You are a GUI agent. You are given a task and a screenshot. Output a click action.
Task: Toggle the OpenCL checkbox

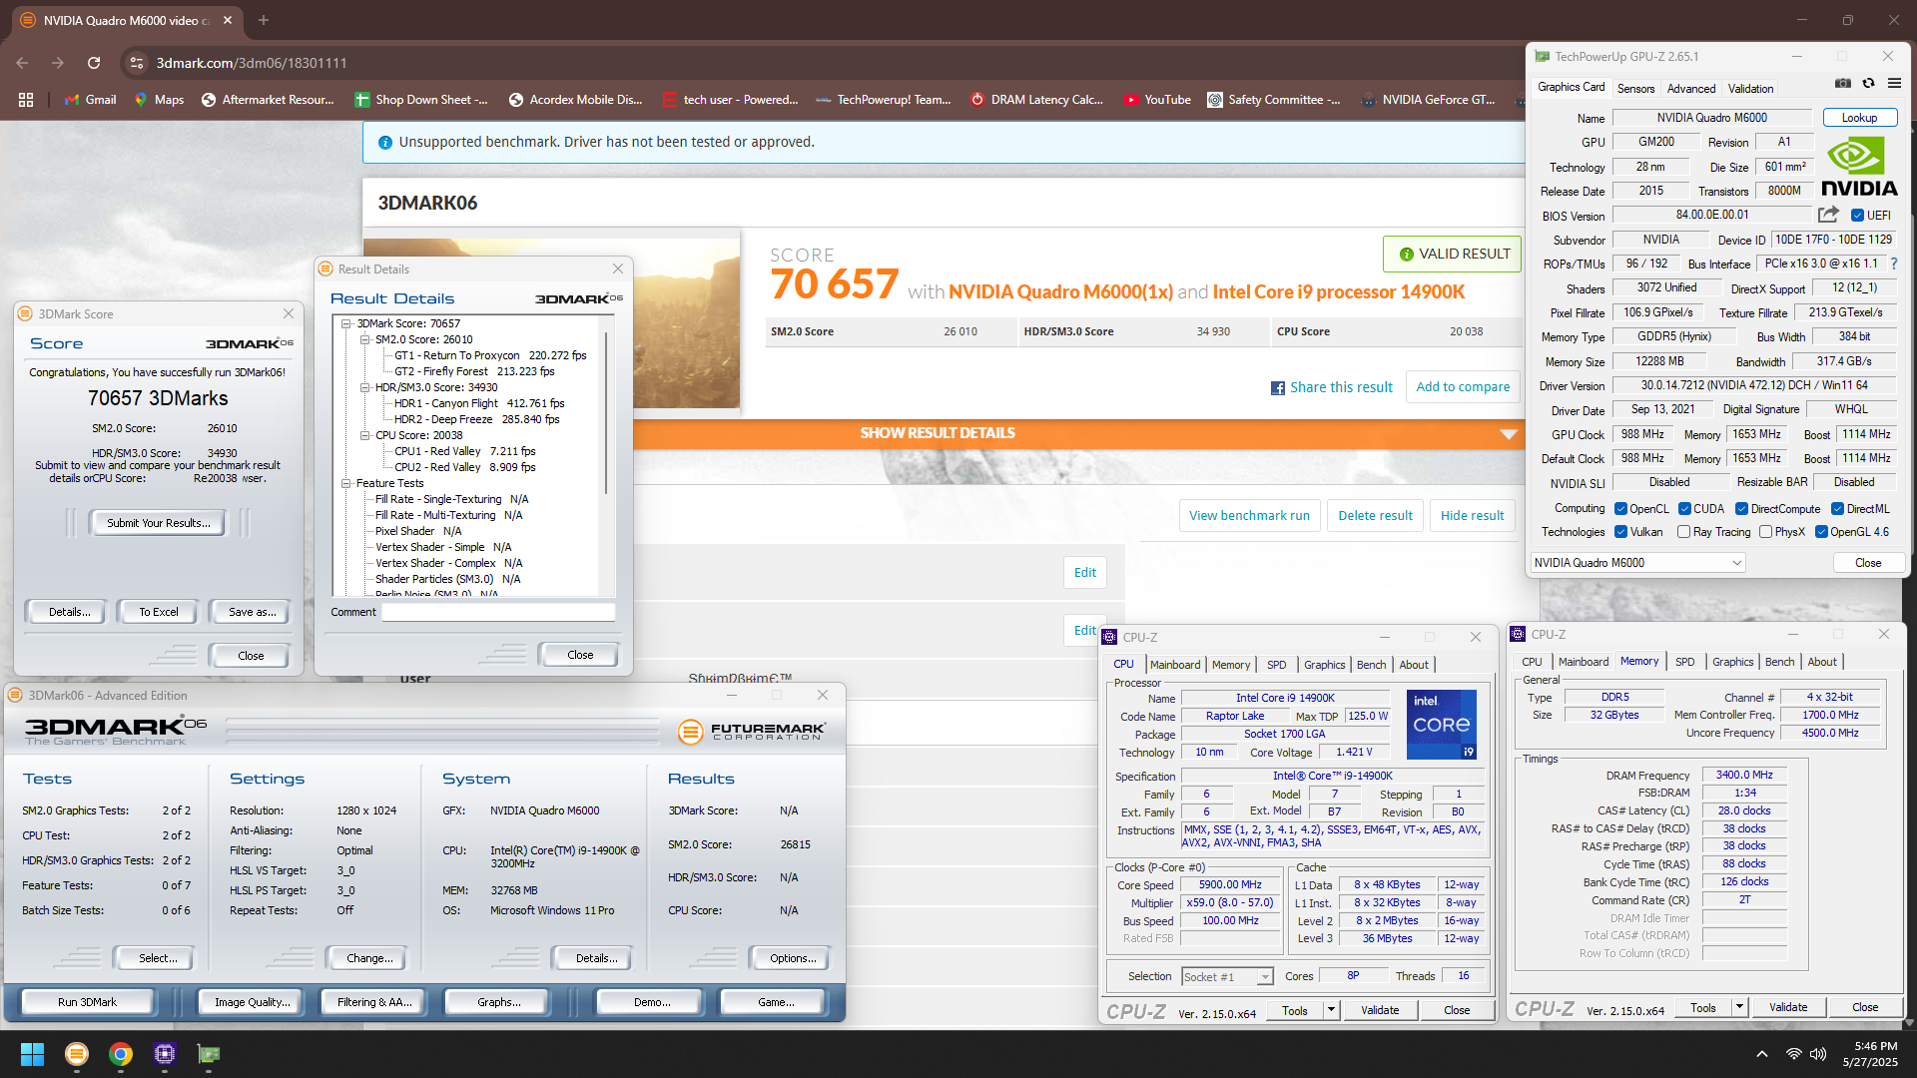tap(1621, 509)
